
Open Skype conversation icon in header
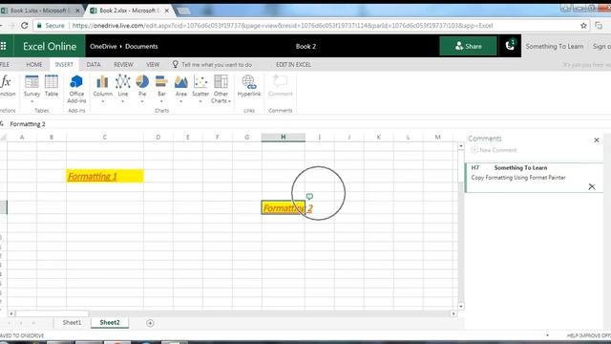510,46
